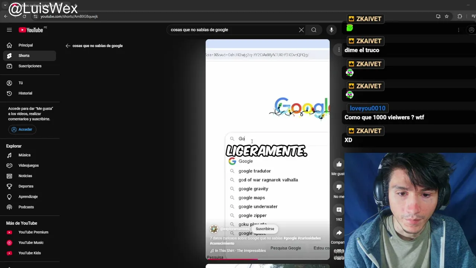Open the Short's three-dot more options
Screen dimensions: 476x268
click(338, 50)
